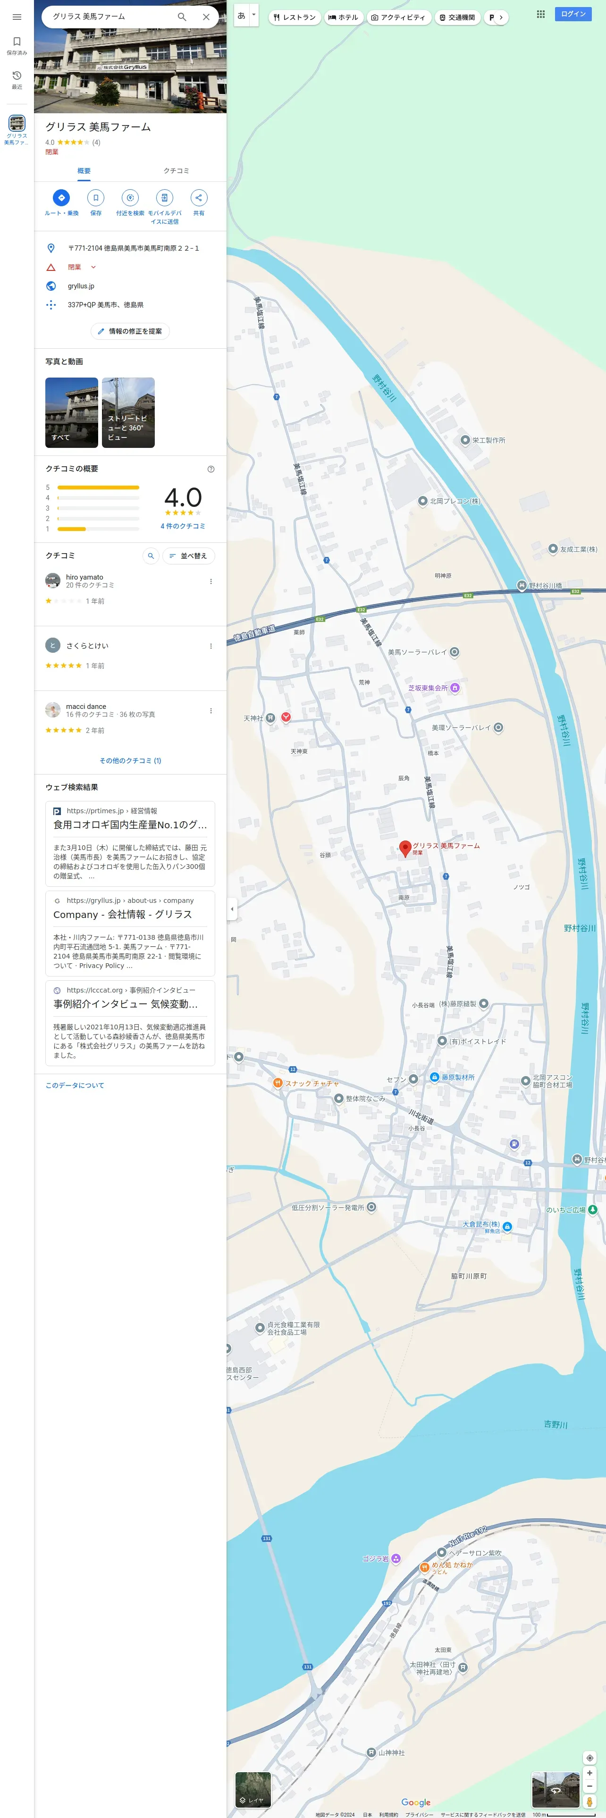Select the 概要 tab
The width and height of the screenshot is (606, 1818).
[84, 171]
